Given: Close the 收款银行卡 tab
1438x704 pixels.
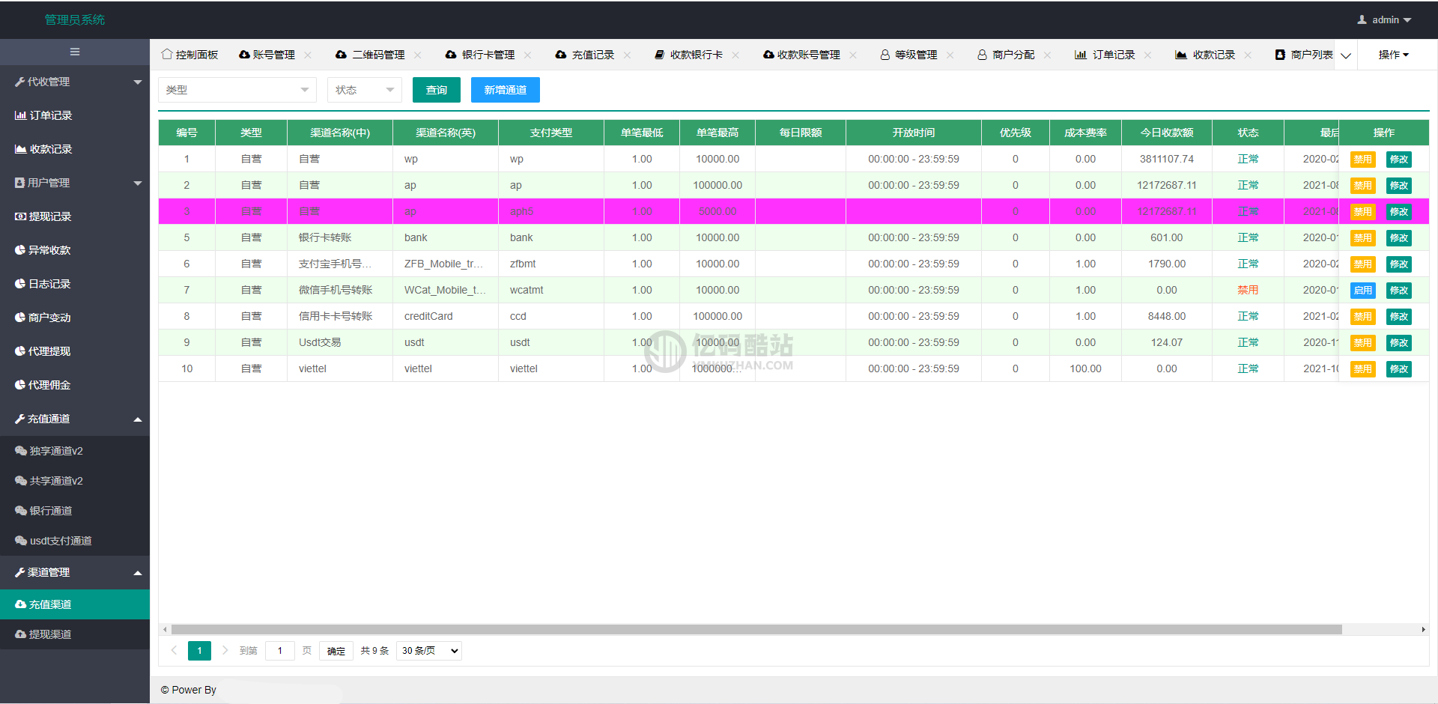Looking at the screenshot, I should (x=736, y=55).
